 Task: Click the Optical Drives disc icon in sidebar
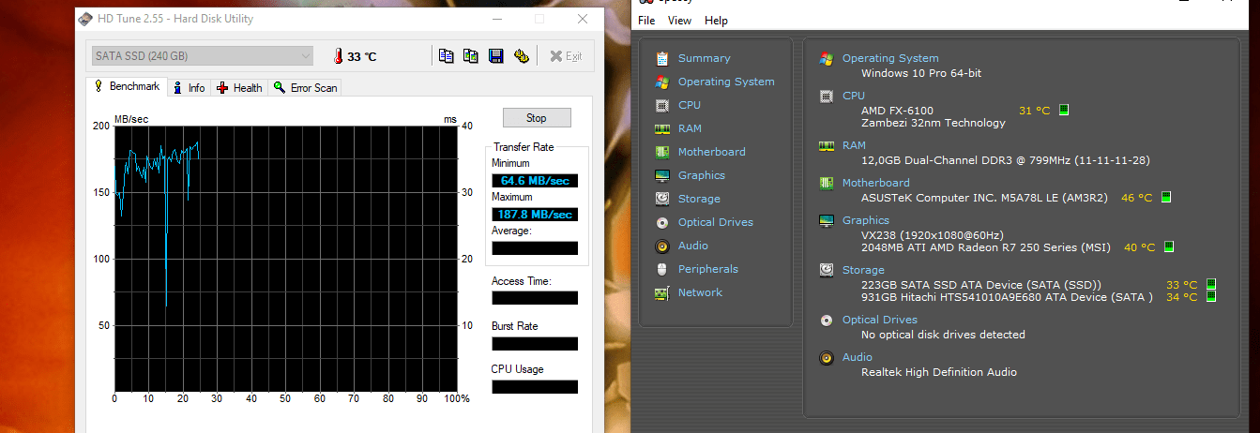tap(662, 222)
